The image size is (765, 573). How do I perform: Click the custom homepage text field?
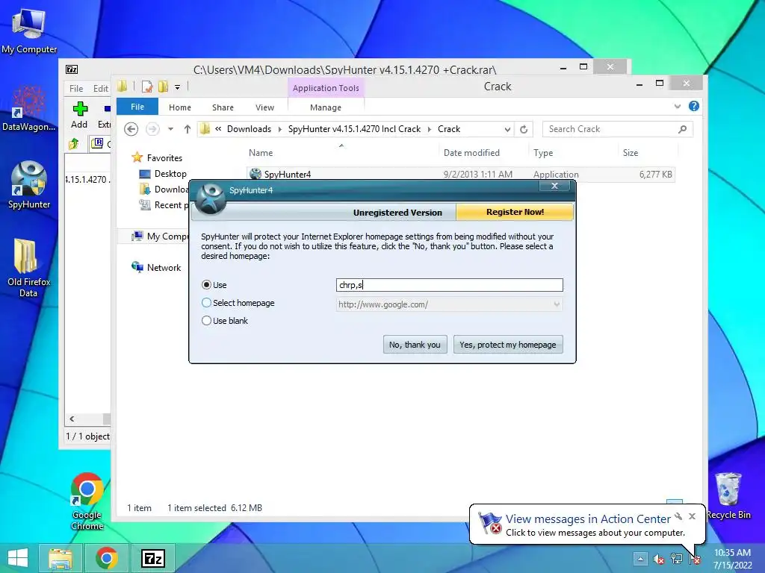tap(449, 285)
